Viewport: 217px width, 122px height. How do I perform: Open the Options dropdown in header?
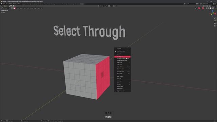(x=214, y=6)
